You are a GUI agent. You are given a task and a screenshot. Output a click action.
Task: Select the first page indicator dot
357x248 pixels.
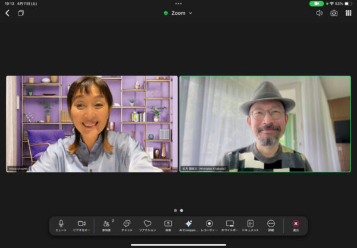[175, 210]
